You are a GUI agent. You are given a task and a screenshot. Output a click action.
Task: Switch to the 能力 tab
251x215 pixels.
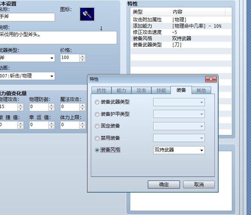[x=121, y=91]
